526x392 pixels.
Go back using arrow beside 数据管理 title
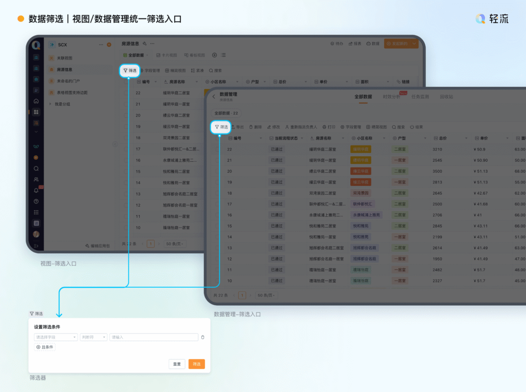[214, 97]
